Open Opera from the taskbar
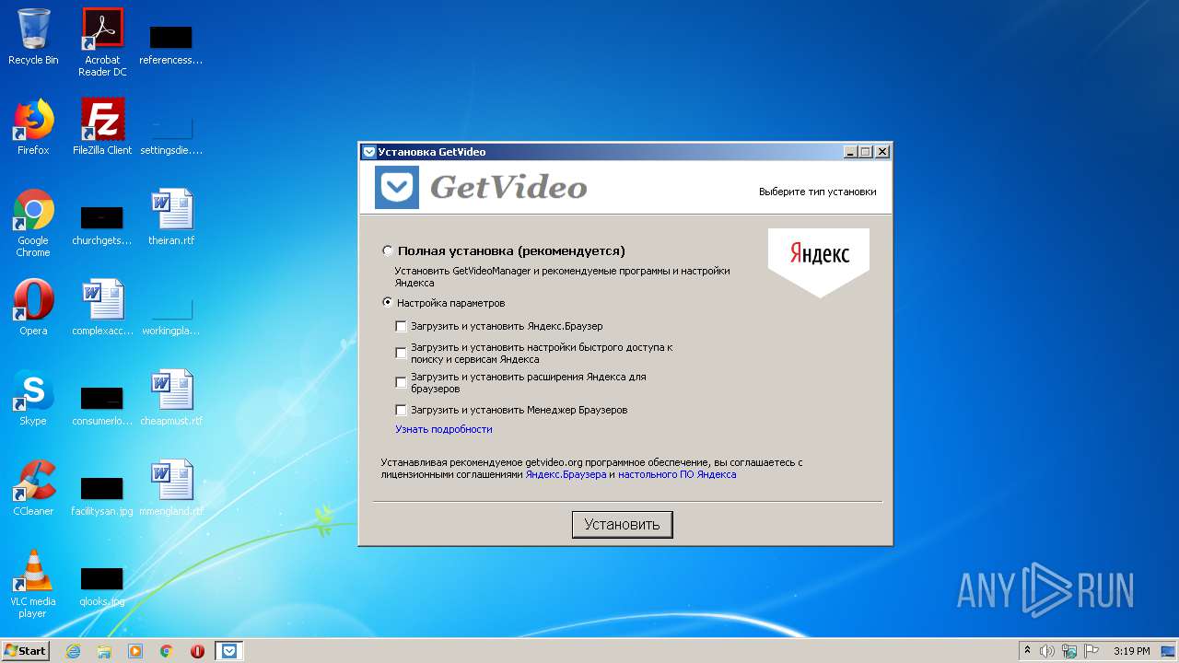Viewport: 1179px width, 663px height. pos(197,651)
